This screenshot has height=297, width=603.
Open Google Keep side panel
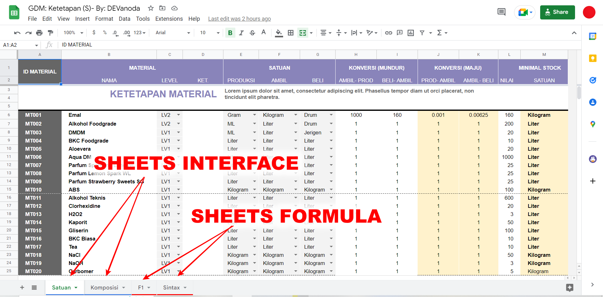click(x=593, y=58)
